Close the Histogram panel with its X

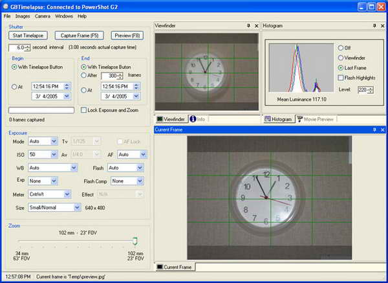(382, 26)
